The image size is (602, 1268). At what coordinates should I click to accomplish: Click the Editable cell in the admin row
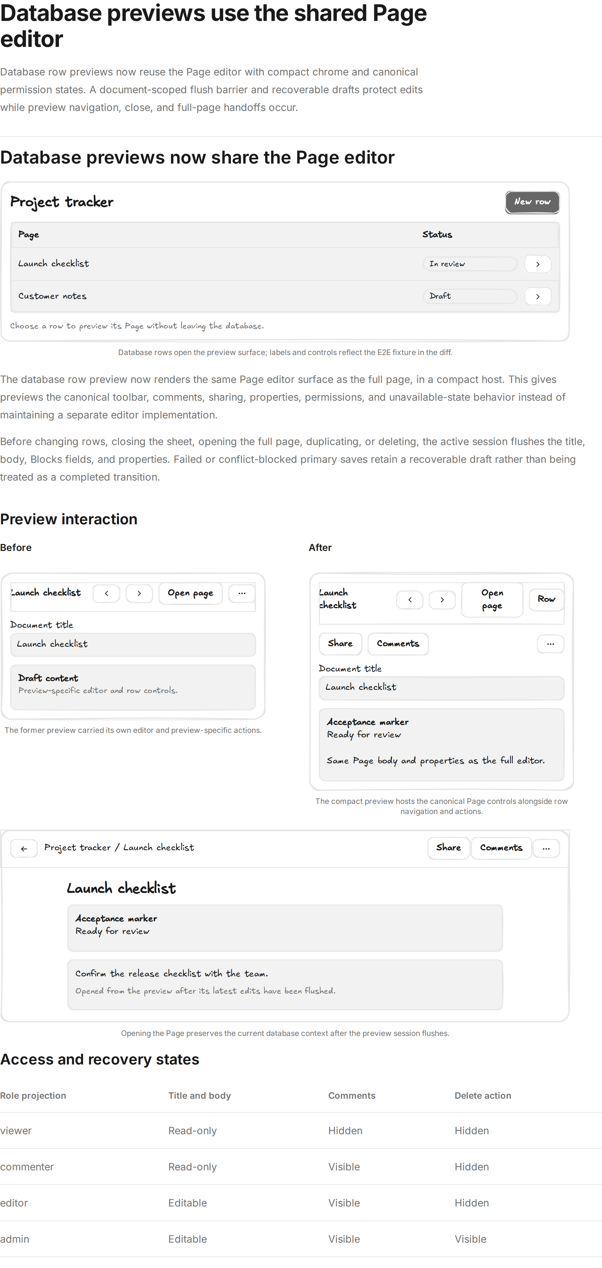pos(187,1239)
